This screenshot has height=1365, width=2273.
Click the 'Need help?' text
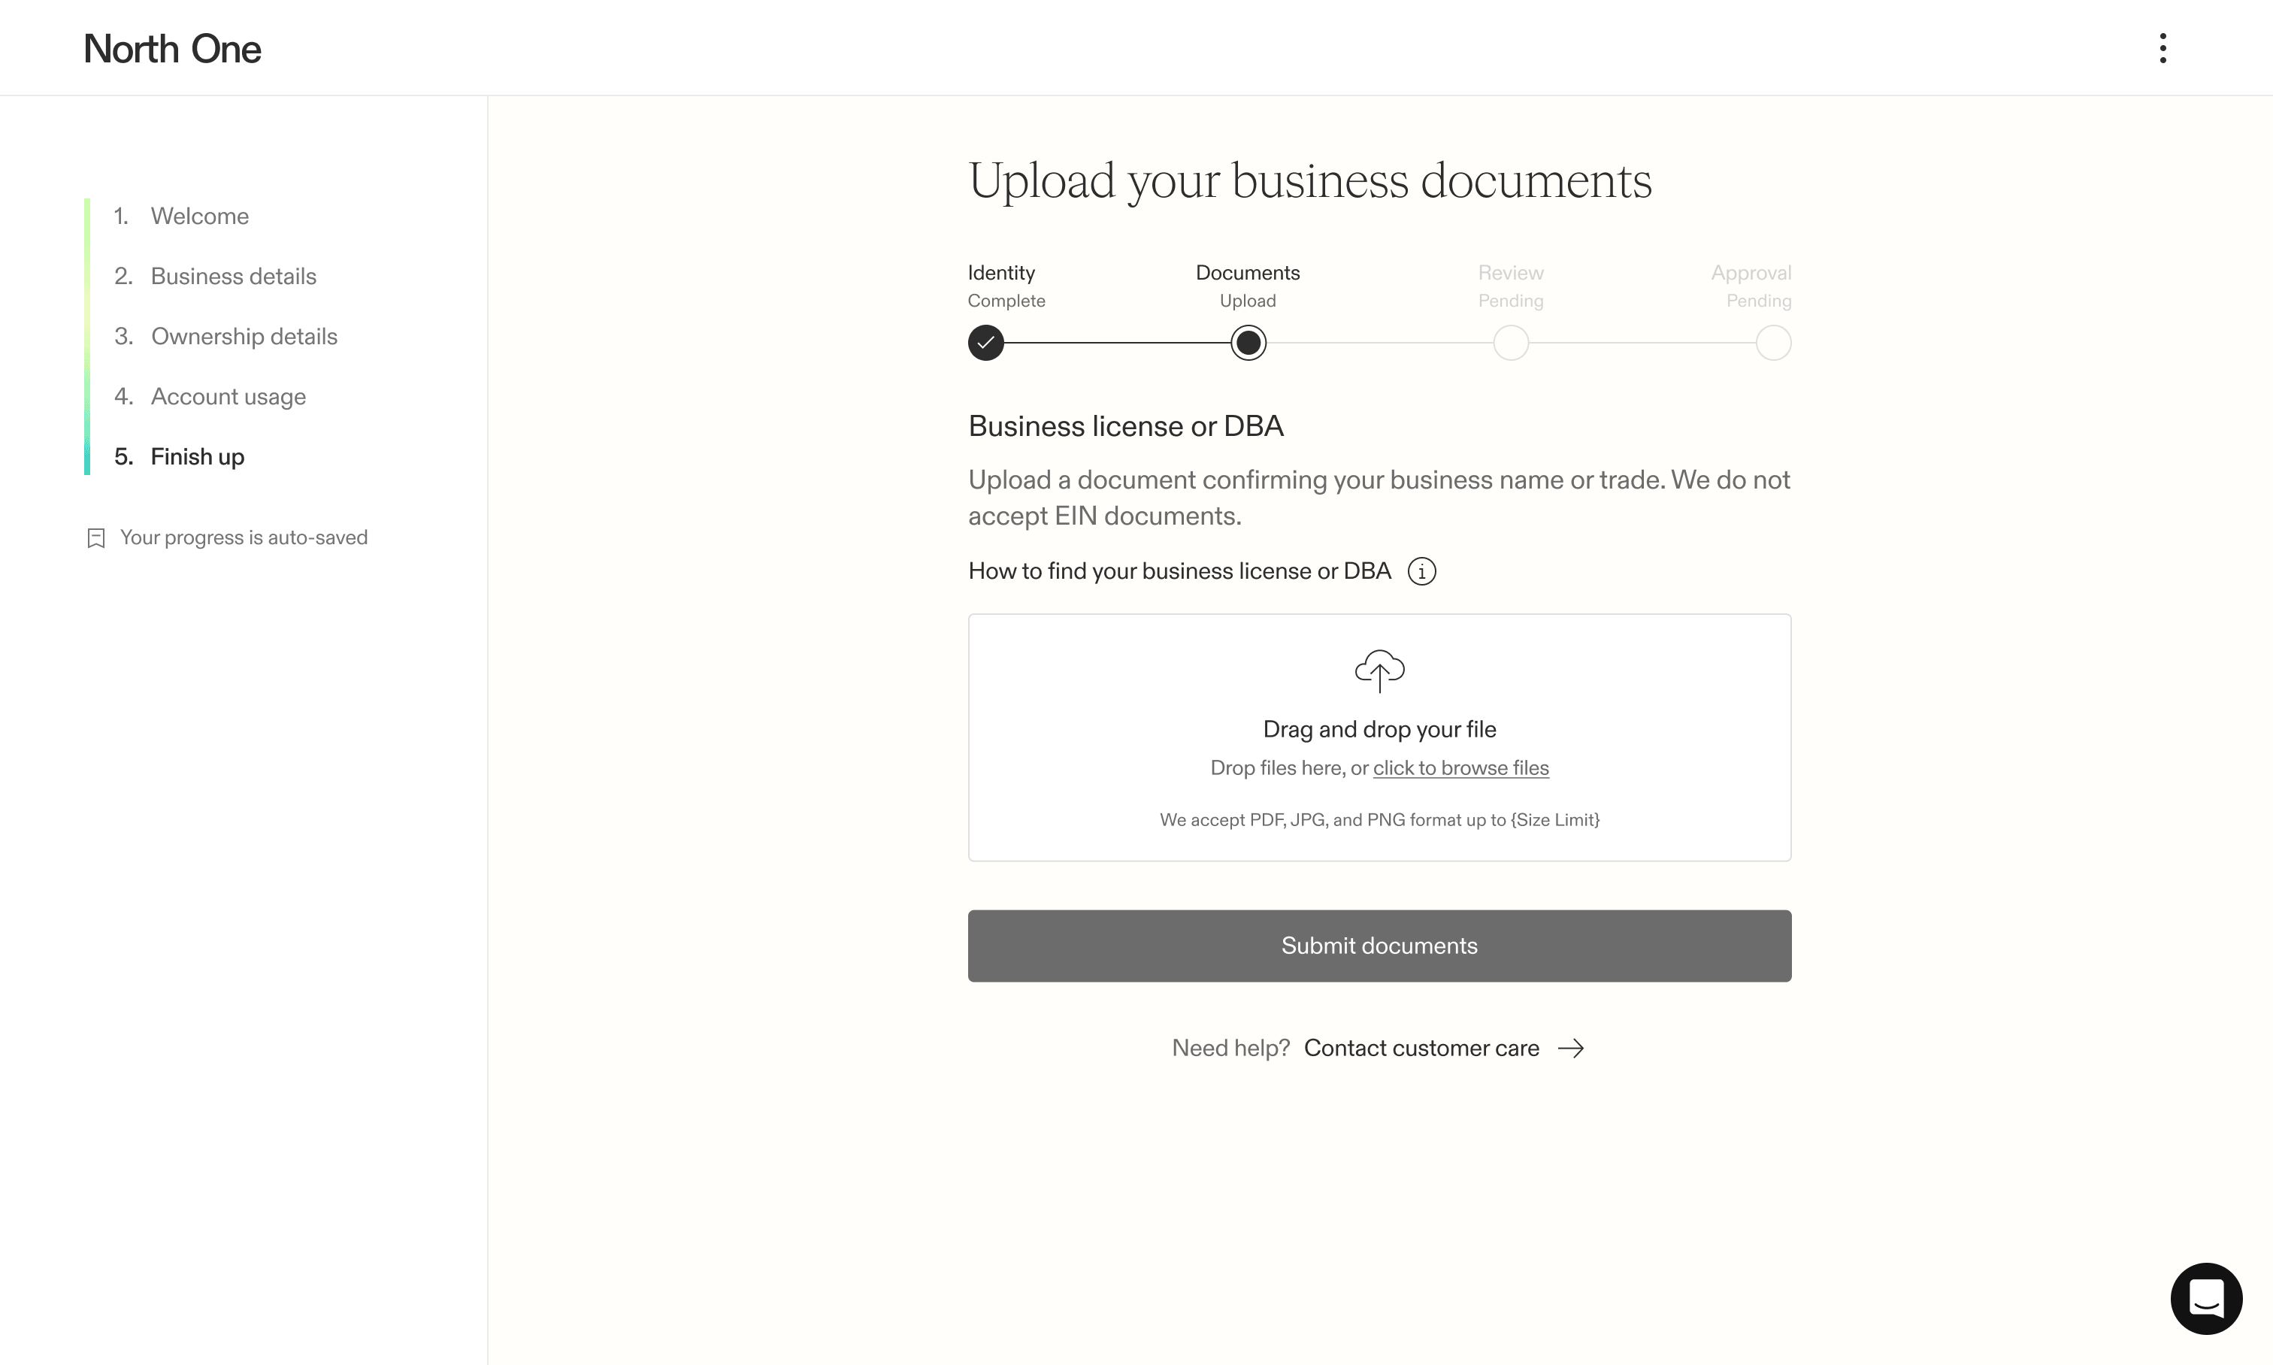tap(1230, 1049)
